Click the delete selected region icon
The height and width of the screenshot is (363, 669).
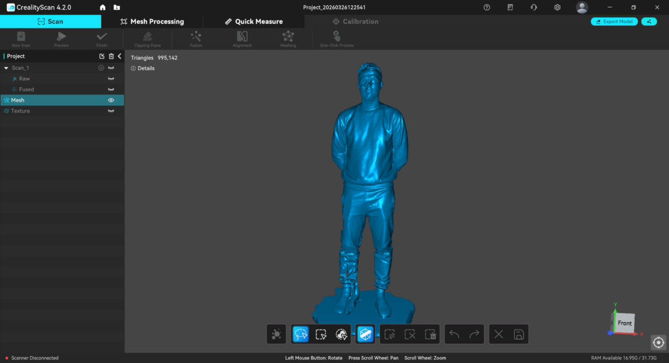tap(430, 334)
